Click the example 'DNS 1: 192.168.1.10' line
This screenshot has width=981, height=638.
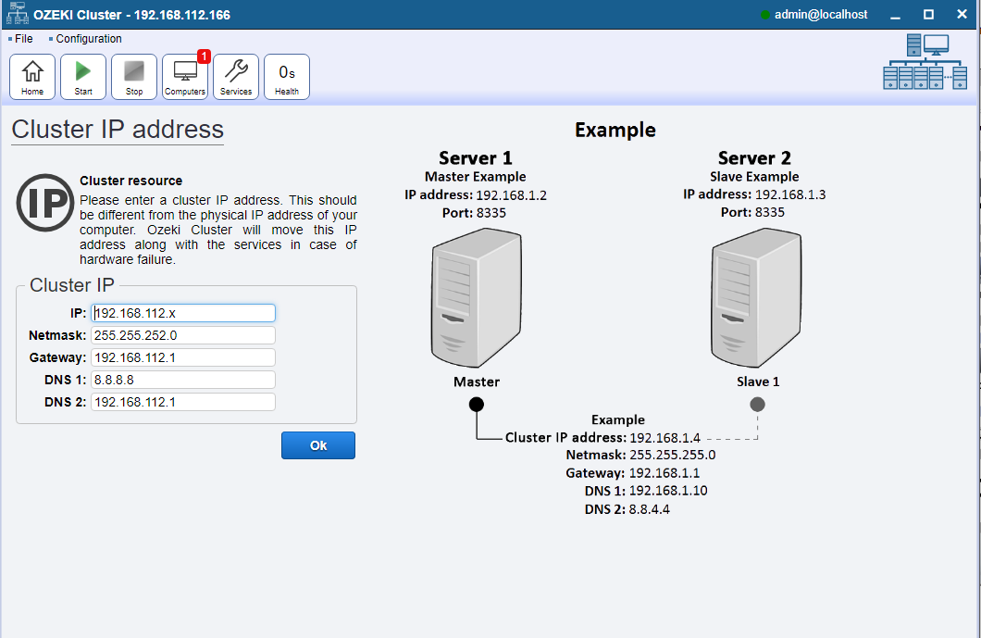pyautogui.click(x=646, y=491)
